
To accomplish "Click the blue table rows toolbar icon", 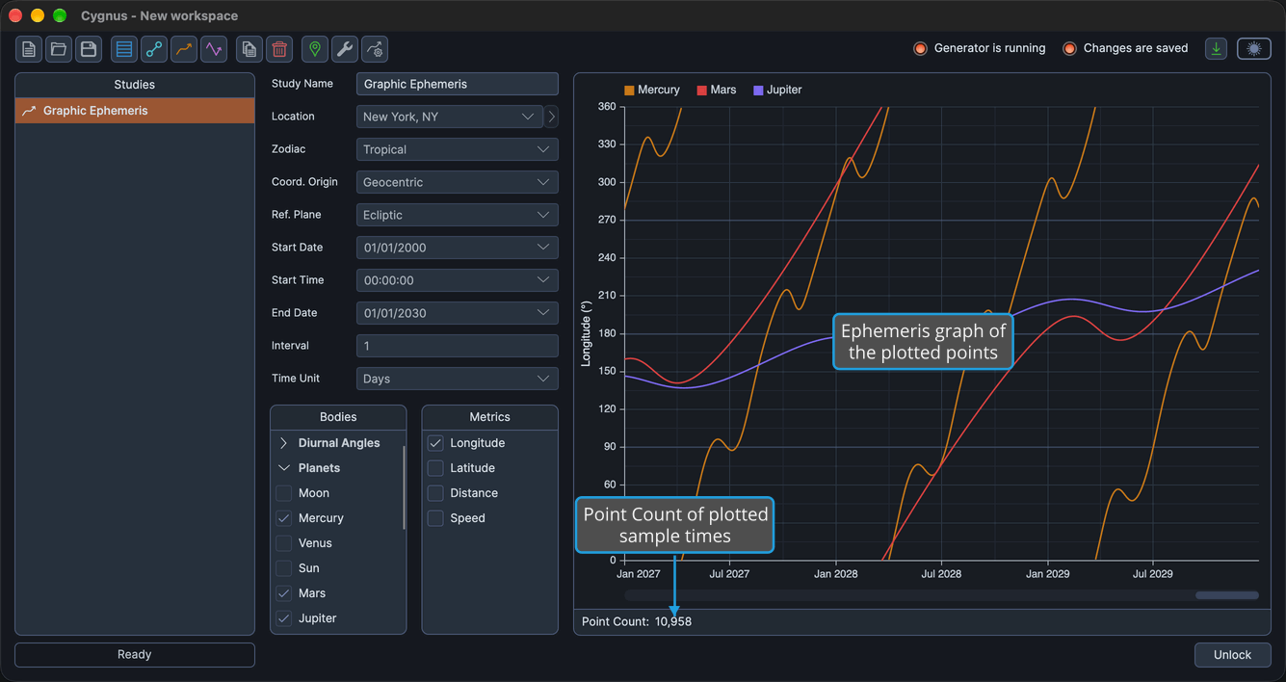I will tap(124, 49).
